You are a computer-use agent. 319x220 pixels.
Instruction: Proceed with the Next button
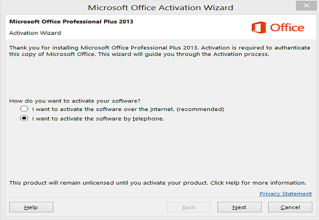[240, 207]
